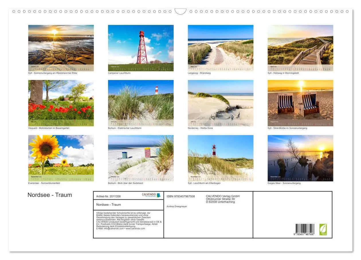Image resolution: width=361 pixels, height=260 pixels.
Task: Select the Ewiges Meer sunset photo
Action: pos(301,158)
